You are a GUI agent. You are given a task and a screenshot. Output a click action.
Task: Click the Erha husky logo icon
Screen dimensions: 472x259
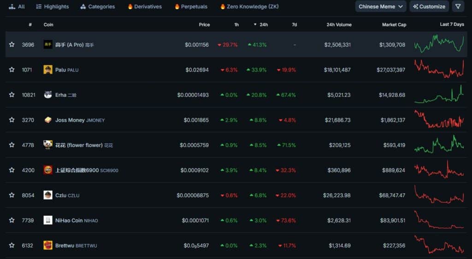48,95
